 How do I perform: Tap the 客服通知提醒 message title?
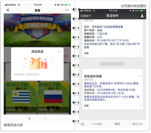[93, 76]
